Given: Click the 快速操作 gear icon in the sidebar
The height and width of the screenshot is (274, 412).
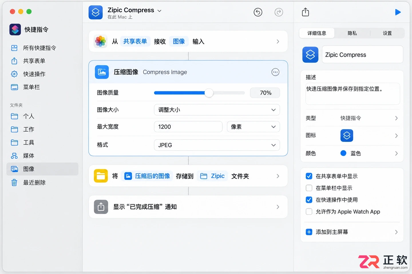Looking at the screenshot, I should click(x=14, y=74).
